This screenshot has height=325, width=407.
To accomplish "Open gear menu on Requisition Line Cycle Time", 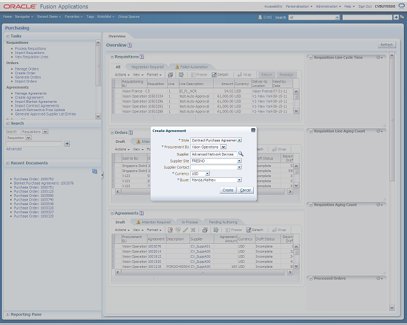I will tap(380, 58).
